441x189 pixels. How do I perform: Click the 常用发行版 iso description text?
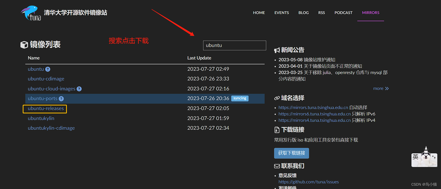pos(316,140)
